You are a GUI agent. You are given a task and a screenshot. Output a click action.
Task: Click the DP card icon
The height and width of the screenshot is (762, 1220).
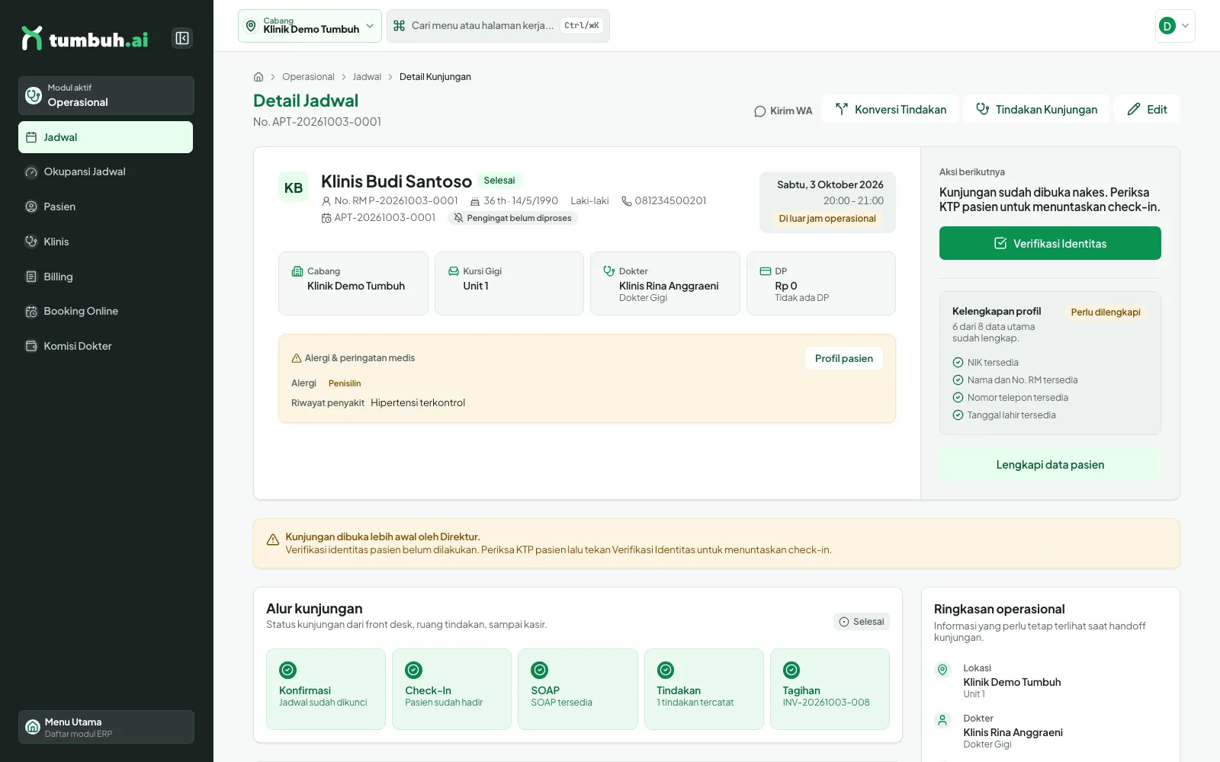pyautogui.click(x=766, y=271)
